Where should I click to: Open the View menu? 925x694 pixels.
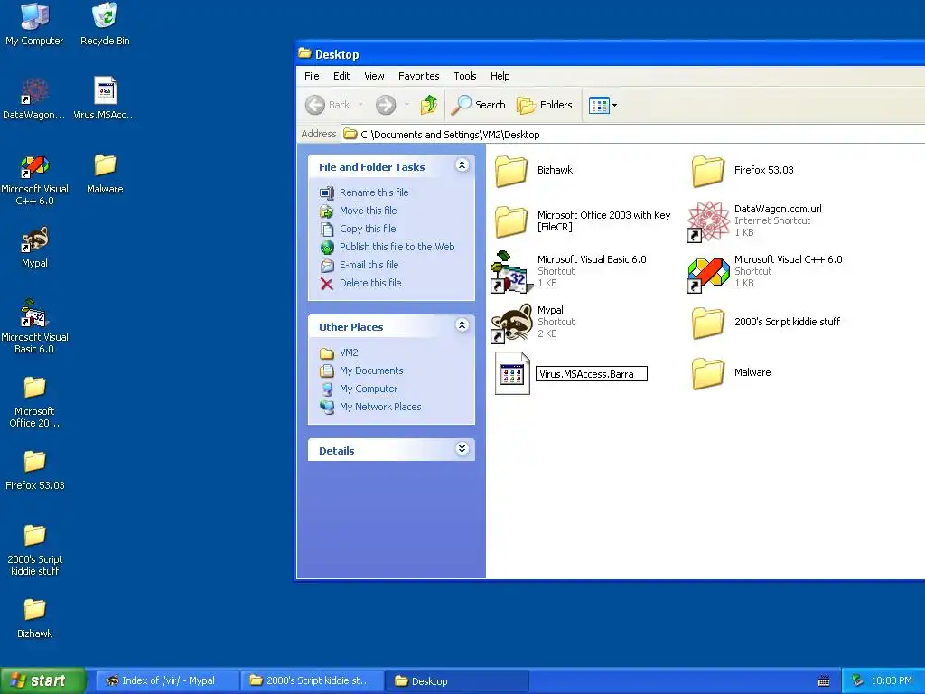(x=374, y=76)
